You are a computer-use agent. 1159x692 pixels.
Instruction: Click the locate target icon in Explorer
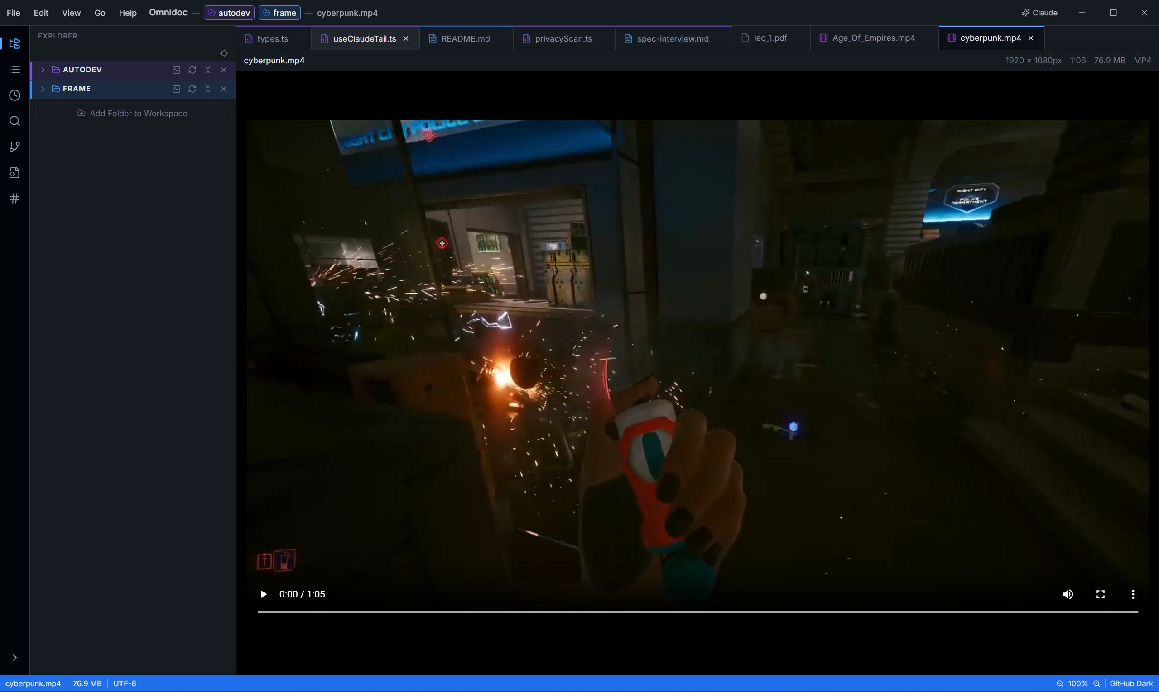(224, 53)
